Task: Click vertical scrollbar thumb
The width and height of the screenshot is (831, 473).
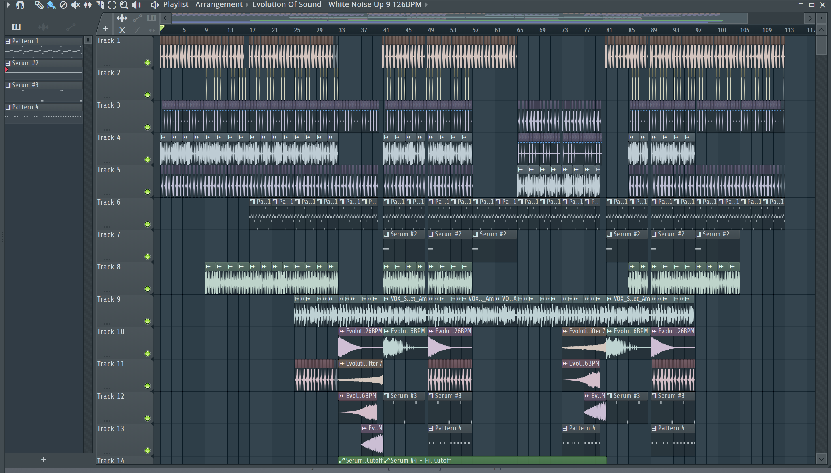Action: click(821, 45)
